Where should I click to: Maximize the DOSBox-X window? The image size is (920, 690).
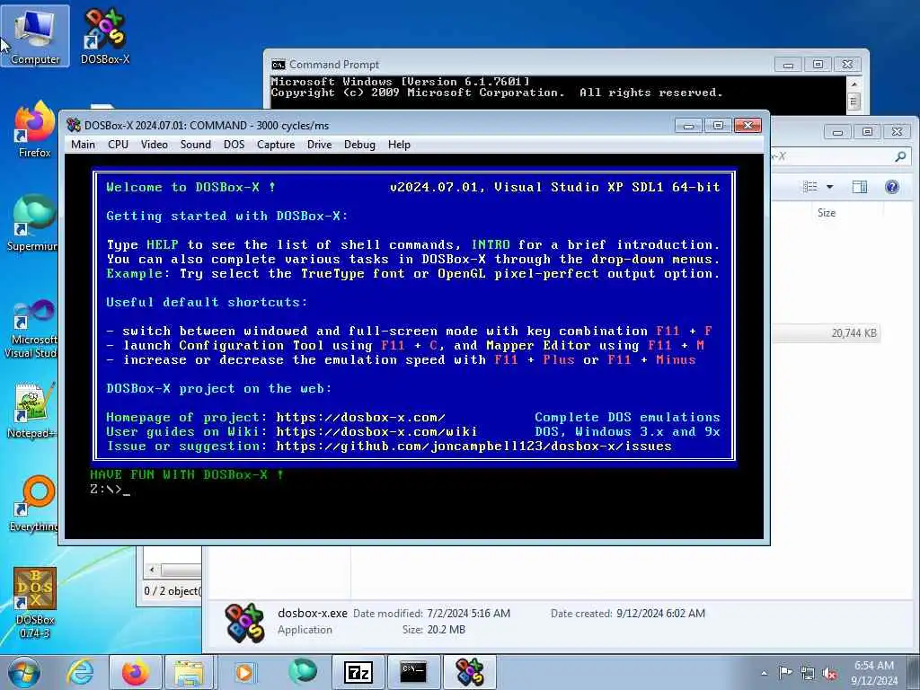click(x=718, y=126)
